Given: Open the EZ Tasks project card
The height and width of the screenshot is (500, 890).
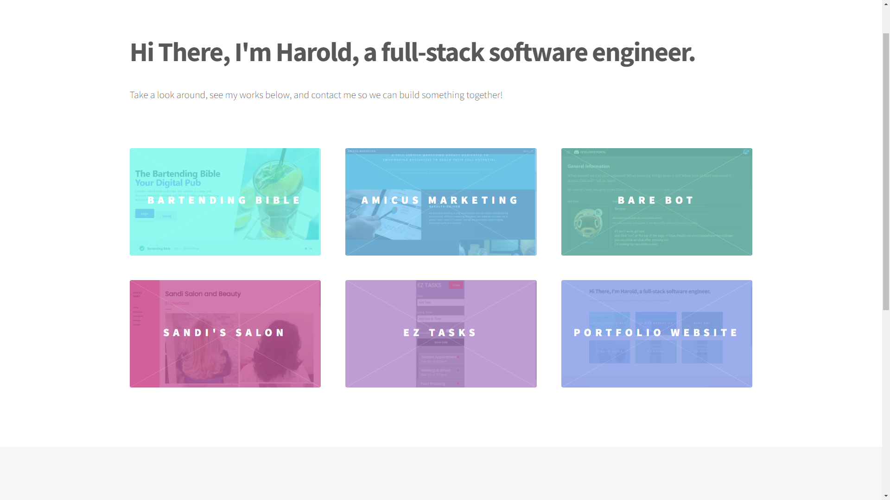Looking at the screenshot, I should pyautogui.click(x=441, y=334).
